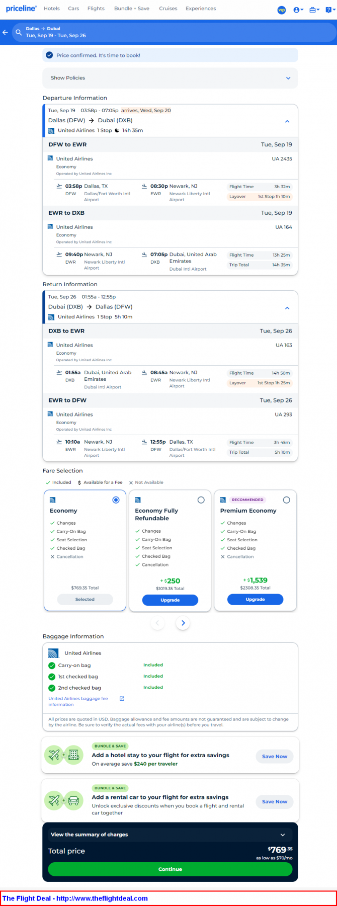Expand View the summary of charges
The width and height of the screenshot is (337, 906).
170,835
